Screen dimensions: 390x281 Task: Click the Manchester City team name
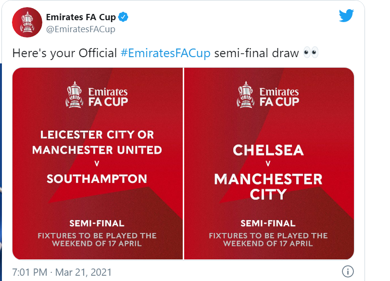pyautogui.click(x=268, y=186)
